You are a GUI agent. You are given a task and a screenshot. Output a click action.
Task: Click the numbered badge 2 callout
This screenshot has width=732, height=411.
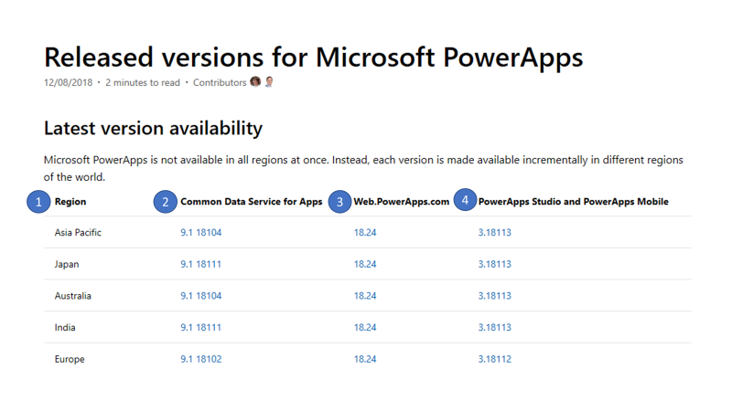[165, 202]
